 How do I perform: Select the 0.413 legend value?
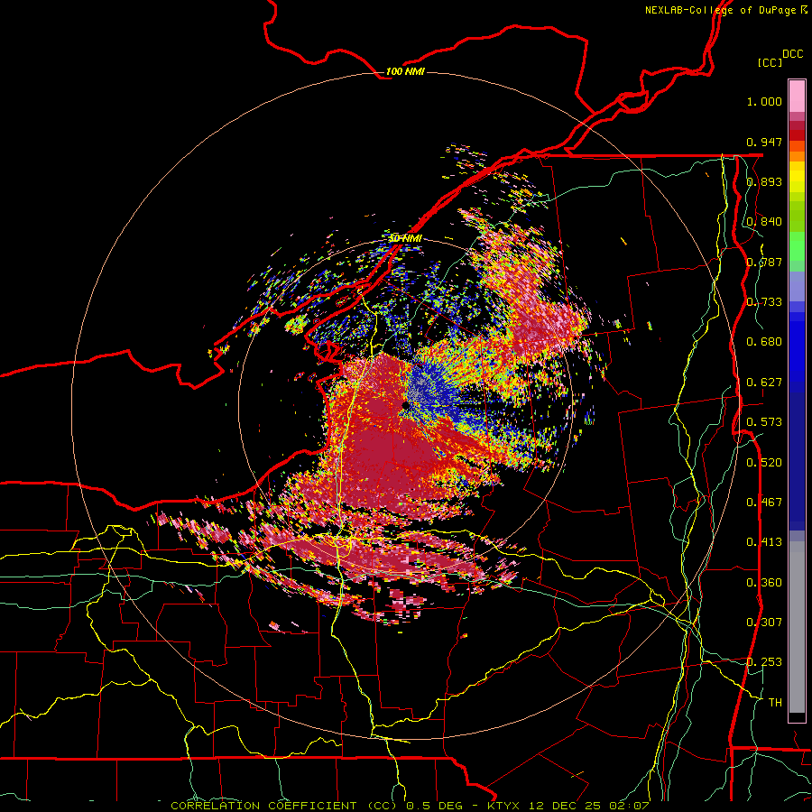point(764,542)
